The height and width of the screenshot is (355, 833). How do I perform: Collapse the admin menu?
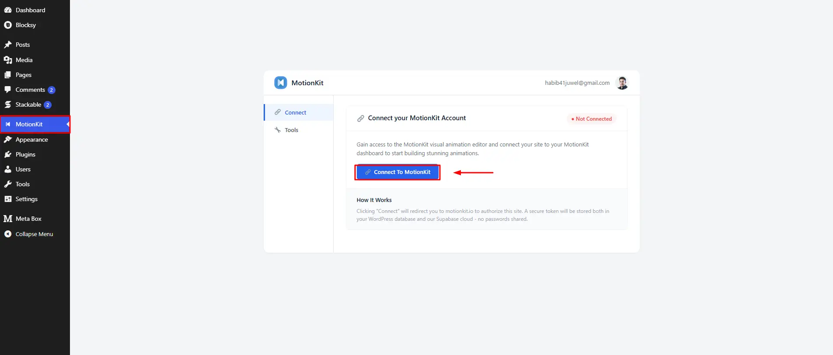pos(35,234)
